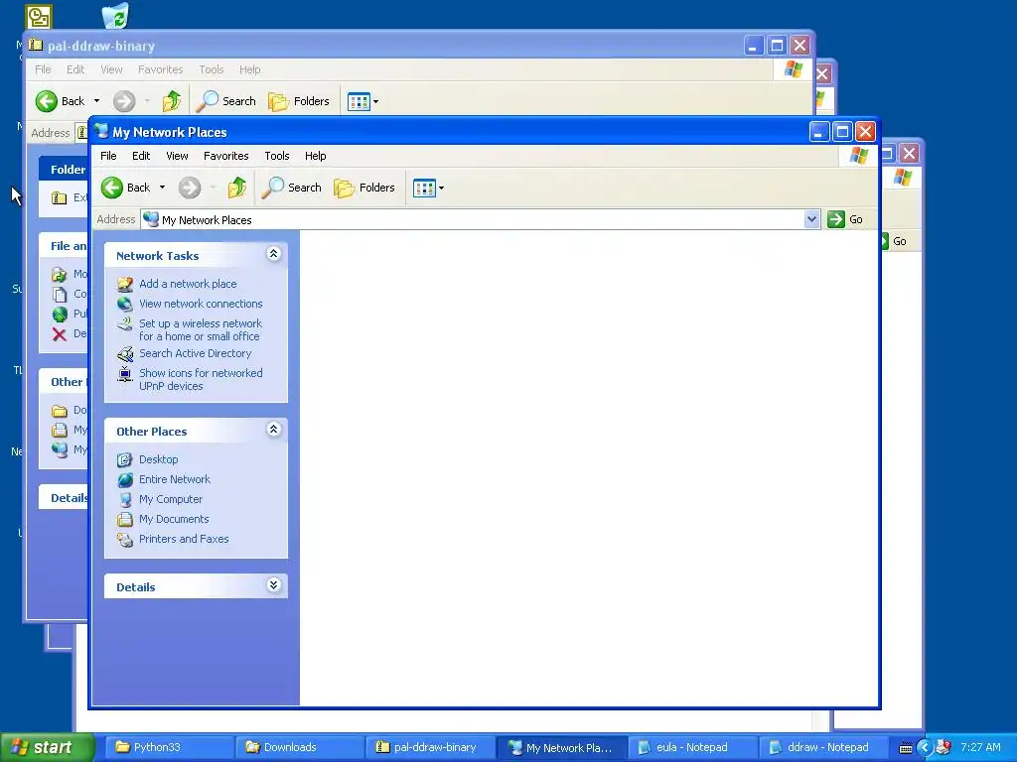1017x762 pixels.
Task: Click the security shield tray icon
Action: click(x=944, y=748)
